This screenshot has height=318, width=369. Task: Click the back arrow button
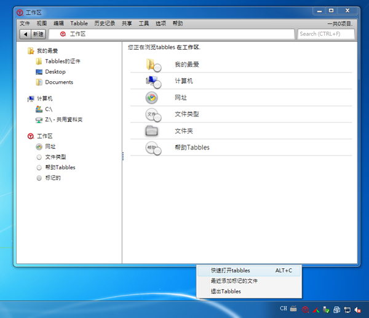coord(25,34)
